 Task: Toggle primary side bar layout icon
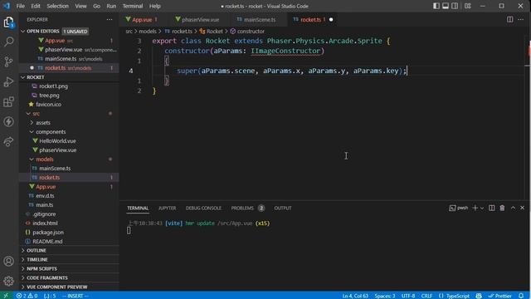pyautogui.click(x=436, y=6)
